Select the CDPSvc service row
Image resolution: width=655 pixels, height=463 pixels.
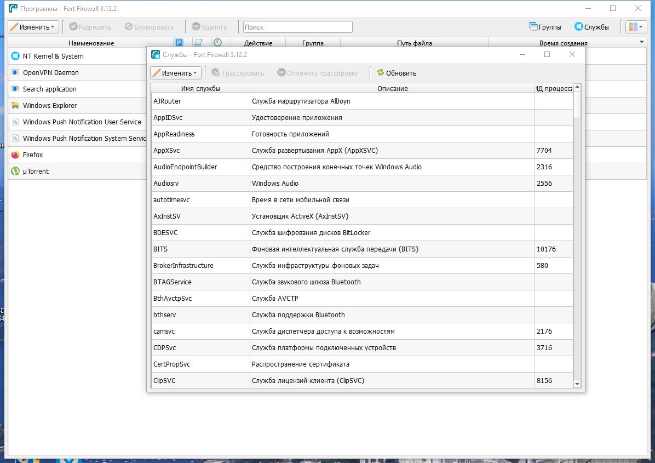(362, 348)
